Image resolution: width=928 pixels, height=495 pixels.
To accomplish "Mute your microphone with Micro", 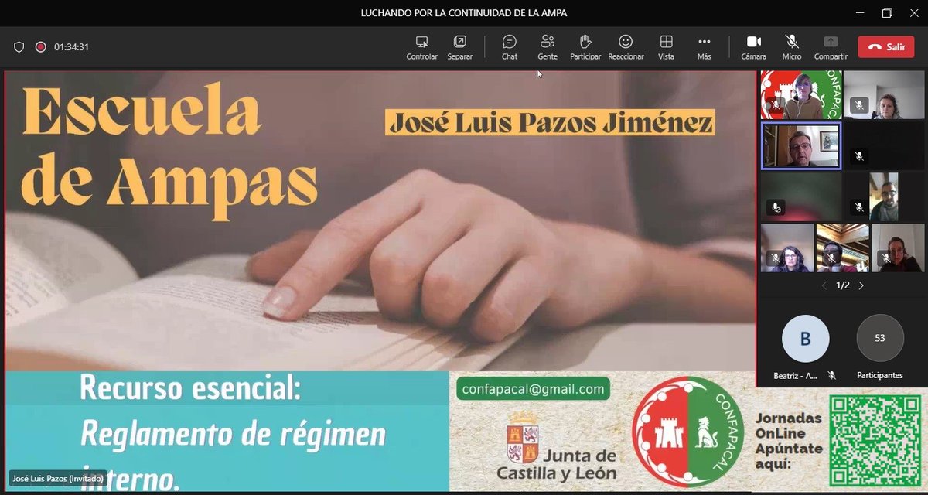I will point(791,46).
